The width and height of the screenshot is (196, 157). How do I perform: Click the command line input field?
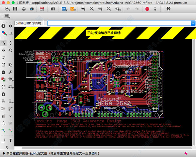[119, 23]
